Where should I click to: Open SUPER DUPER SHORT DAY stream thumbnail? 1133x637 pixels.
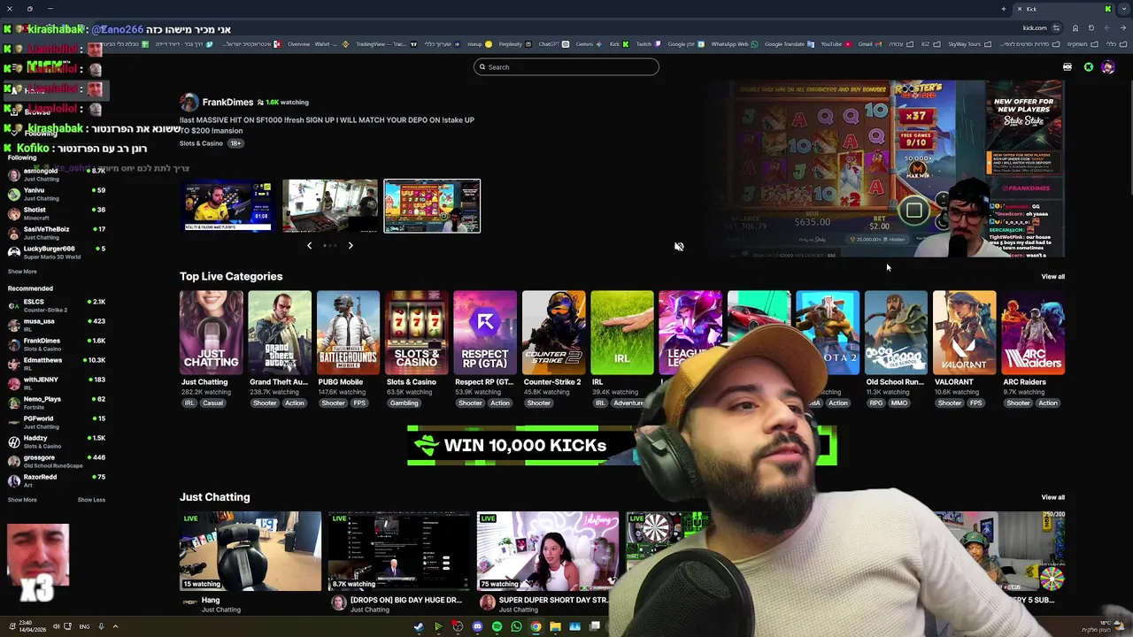pos(548,551)
